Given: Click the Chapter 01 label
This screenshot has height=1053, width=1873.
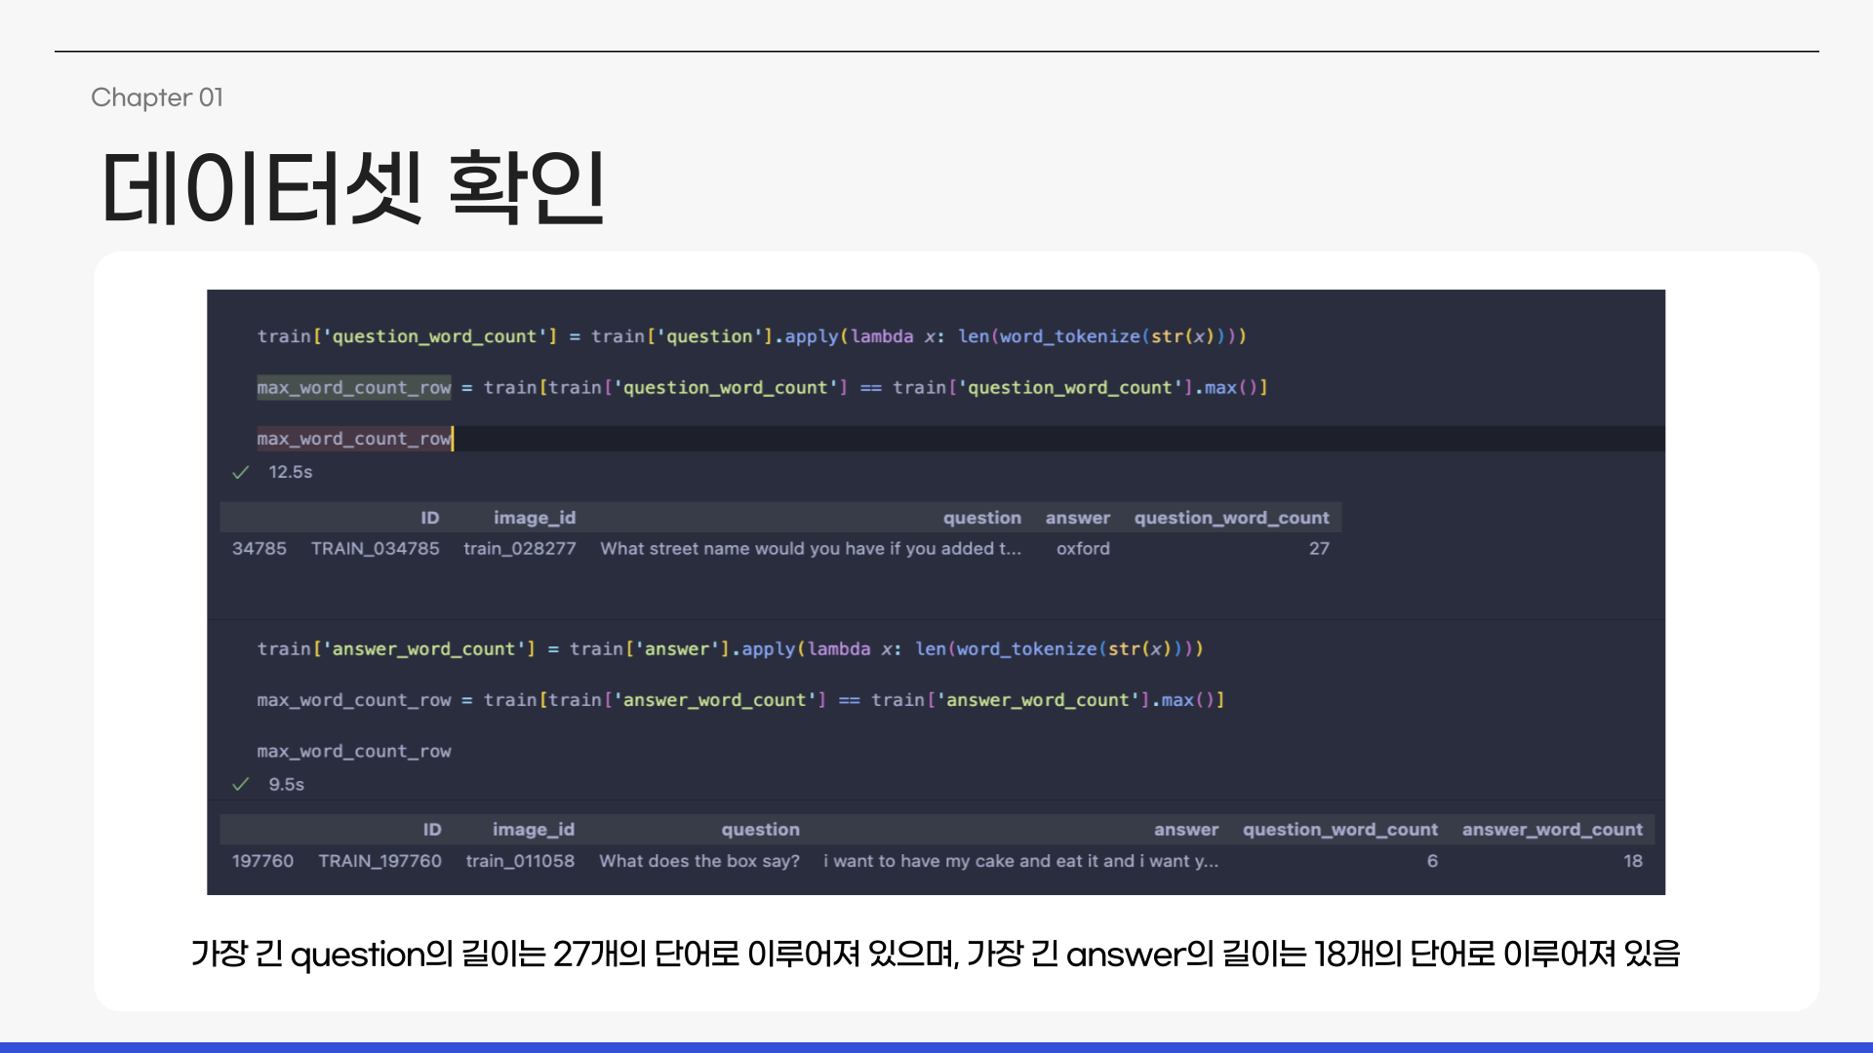Looking at the screenshot, I should (x=157, y=97).
